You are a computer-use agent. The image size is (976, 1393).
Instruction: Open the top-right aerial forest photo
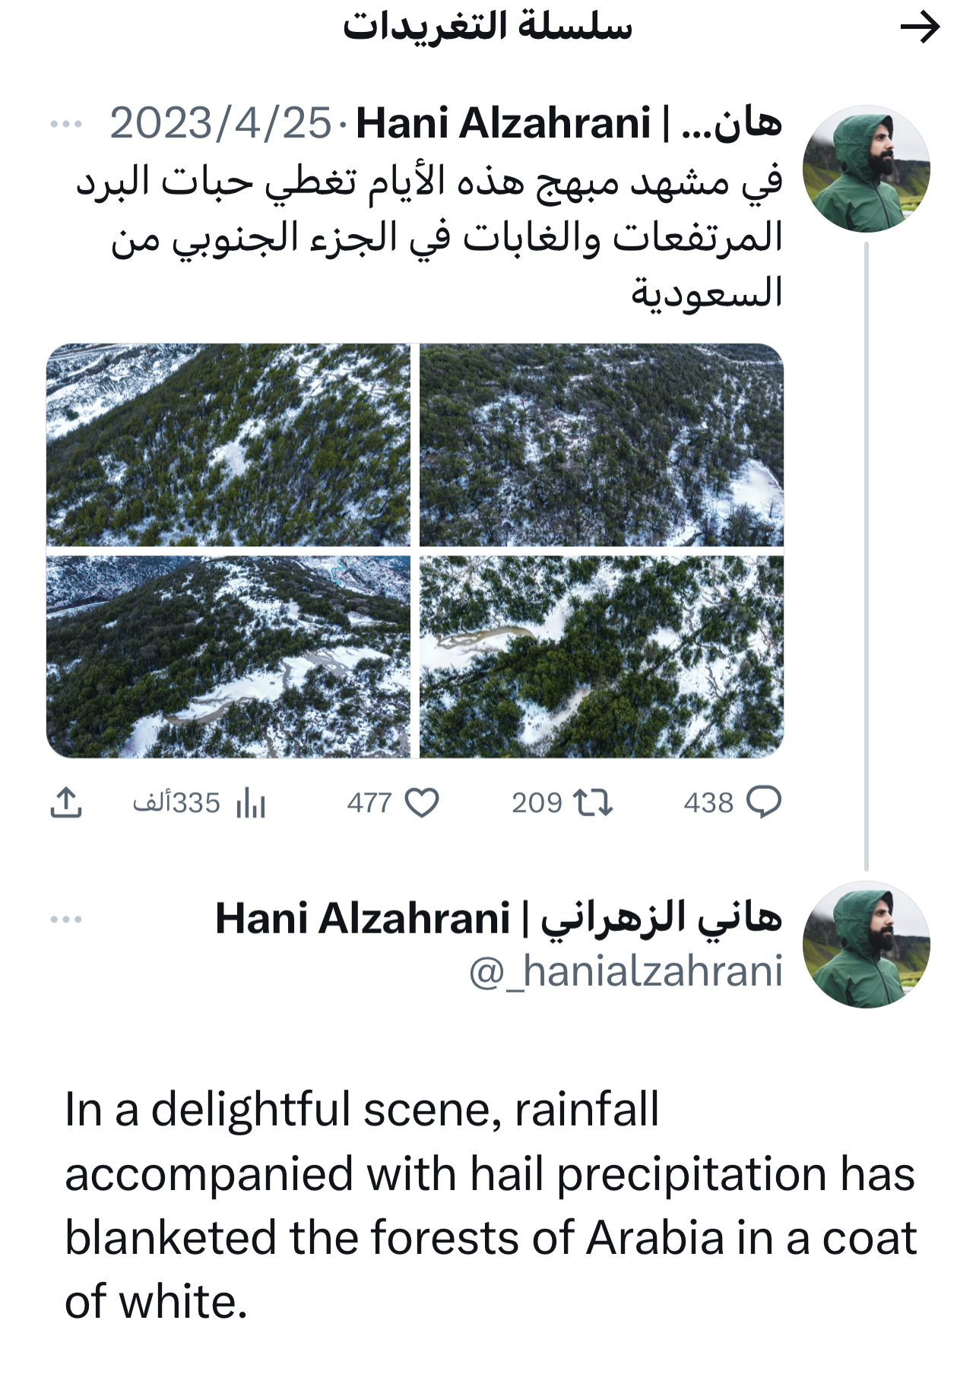pos(601,445)
